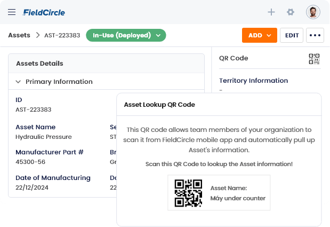Open the three-dots more options menu

point(315,35)
